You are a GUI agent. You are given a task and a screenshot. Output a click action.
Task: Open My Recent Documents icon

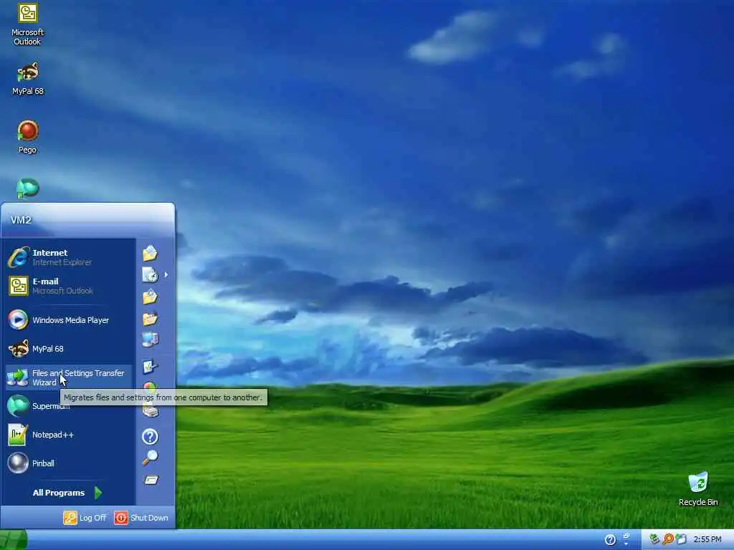click(x=150, y=274)
